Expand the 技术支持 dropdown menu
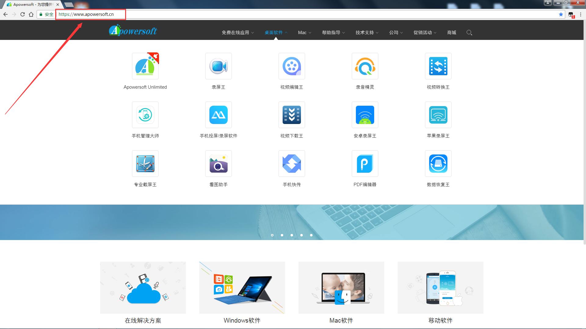 point(367,33)
